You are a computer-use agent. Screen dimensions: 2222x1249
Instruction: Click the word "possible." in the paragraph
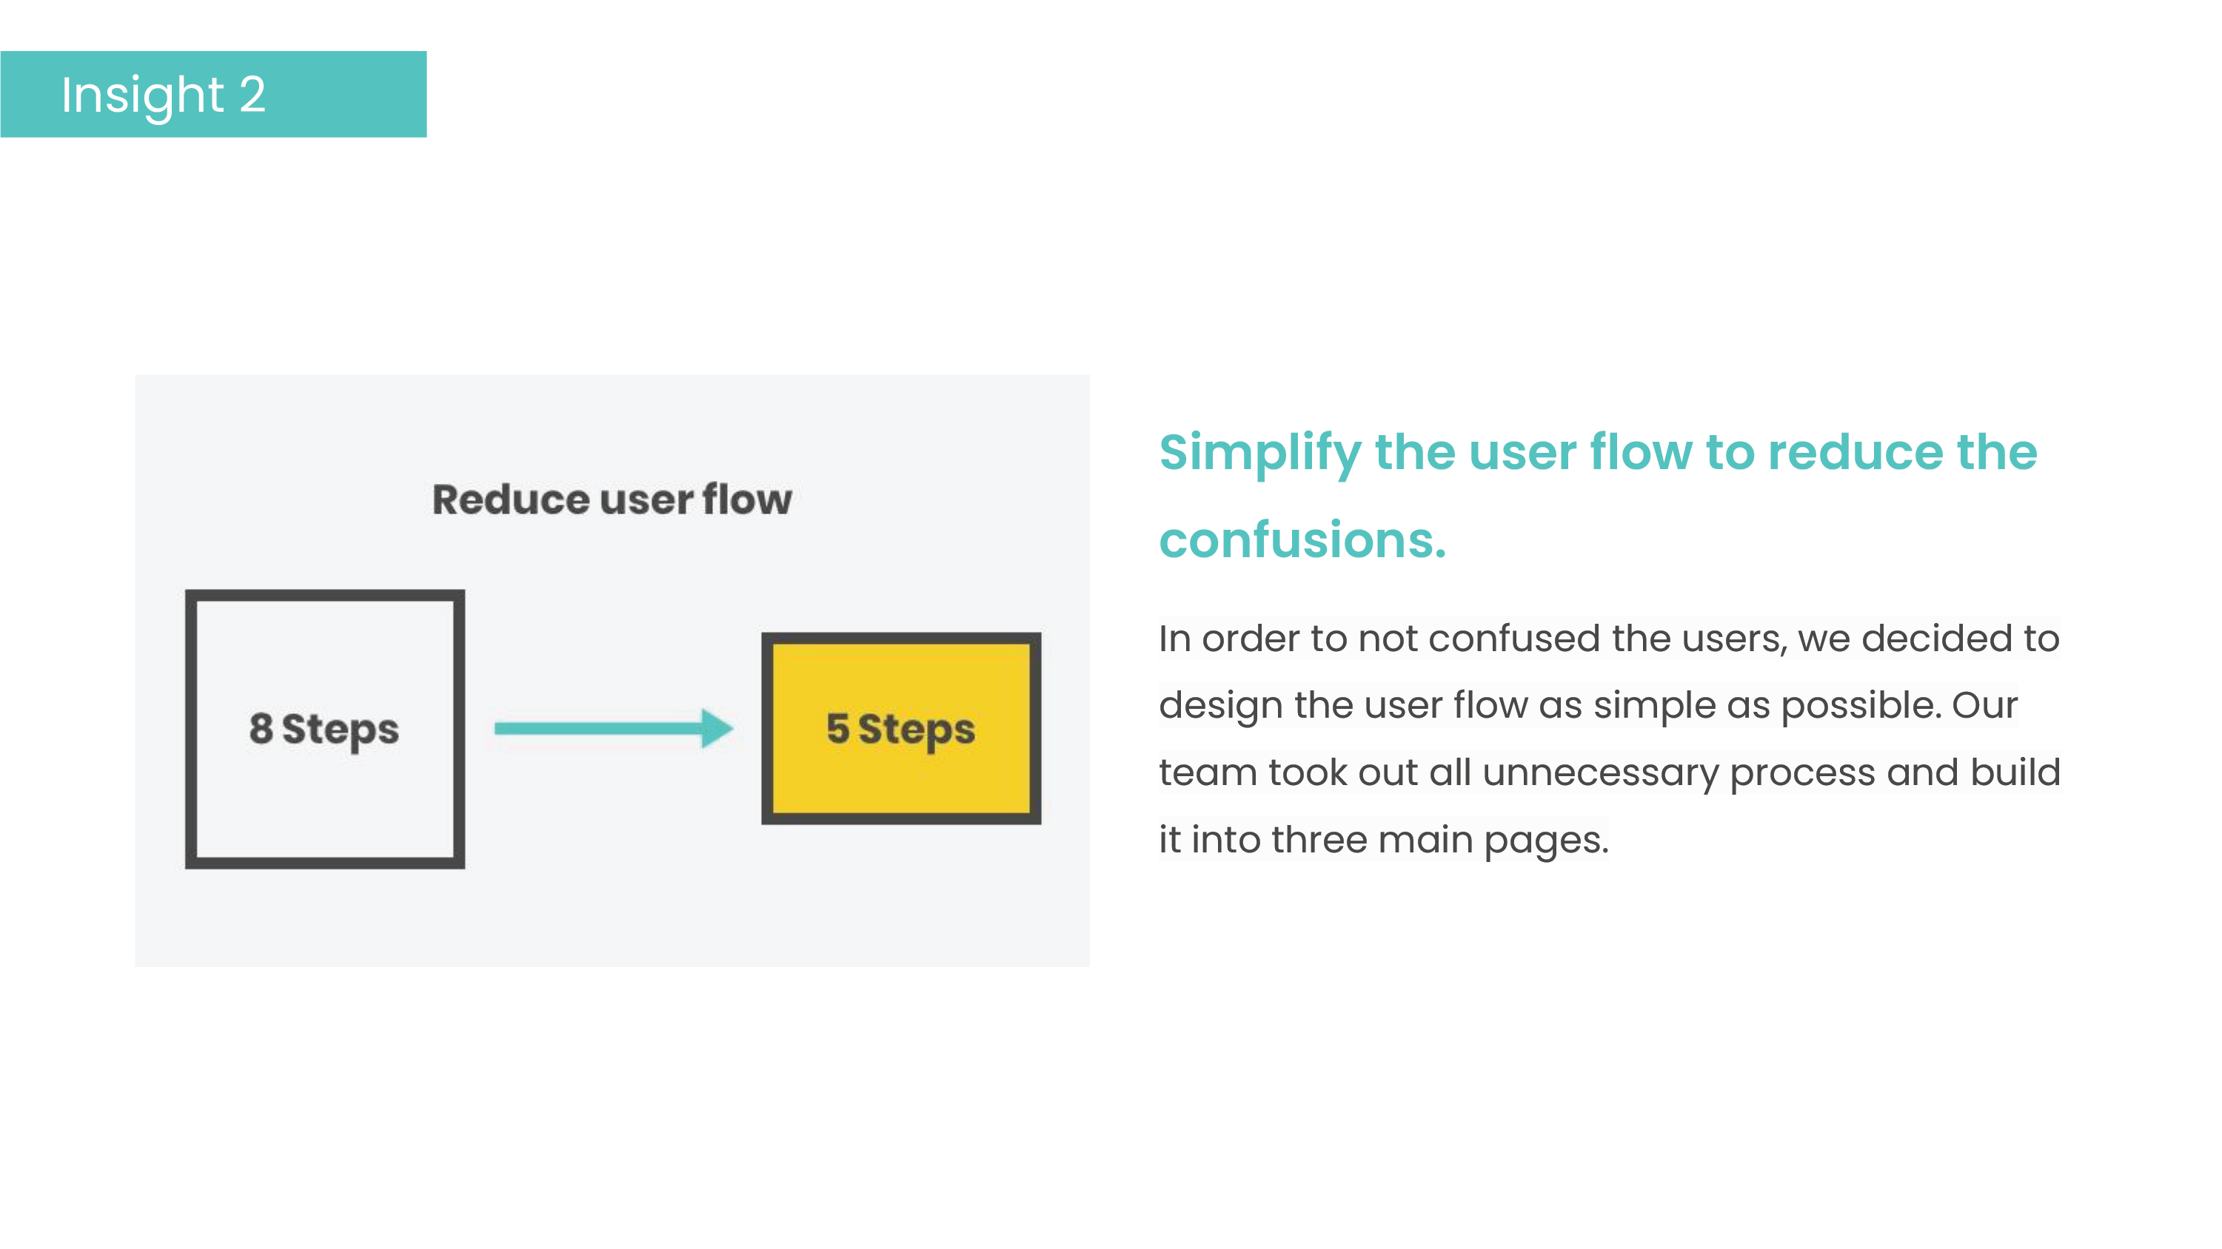tap(1861, 706)
